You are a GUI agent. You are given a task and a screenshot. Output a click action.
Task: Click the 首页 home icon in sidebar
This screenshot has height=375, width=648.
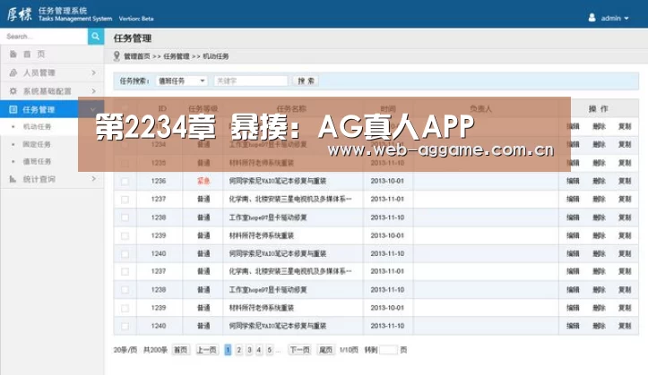pyautogui.click(x=13, y=54)
